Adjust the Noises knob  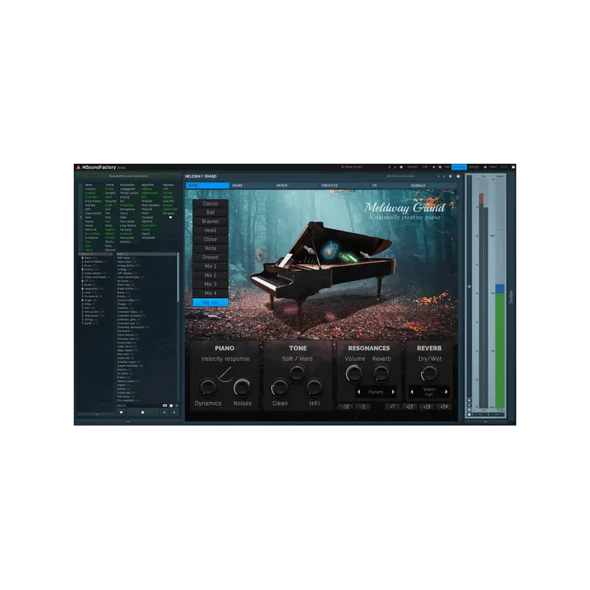(243, 388)
